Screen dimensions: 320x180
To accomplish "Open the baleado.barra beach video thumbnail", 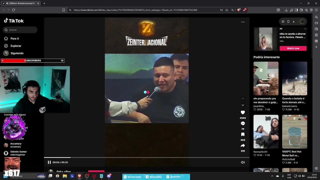I will click(295, 78).
